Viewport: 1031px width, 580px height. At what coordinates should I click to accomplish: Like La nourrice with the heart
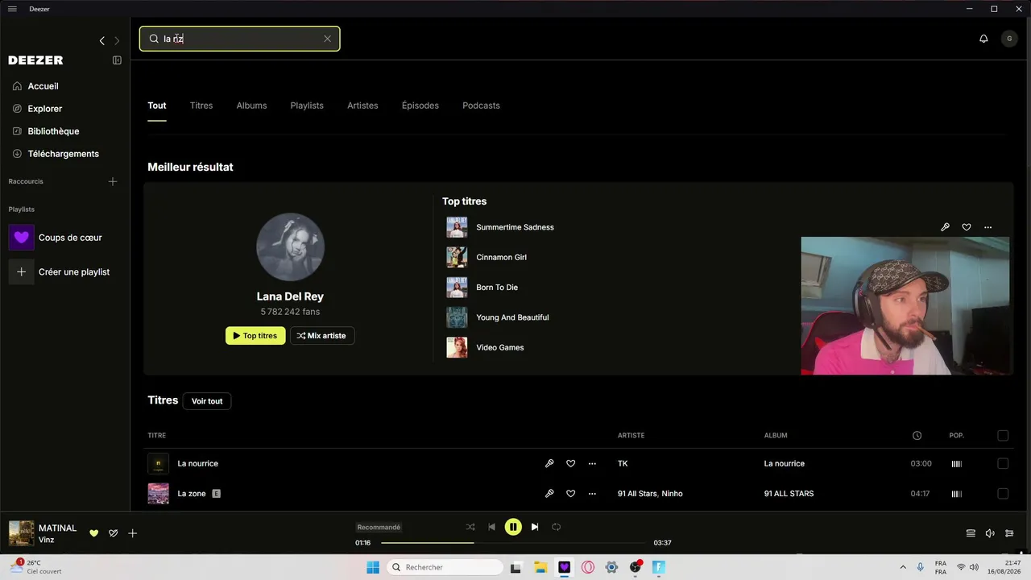click(x=571, y=464)
